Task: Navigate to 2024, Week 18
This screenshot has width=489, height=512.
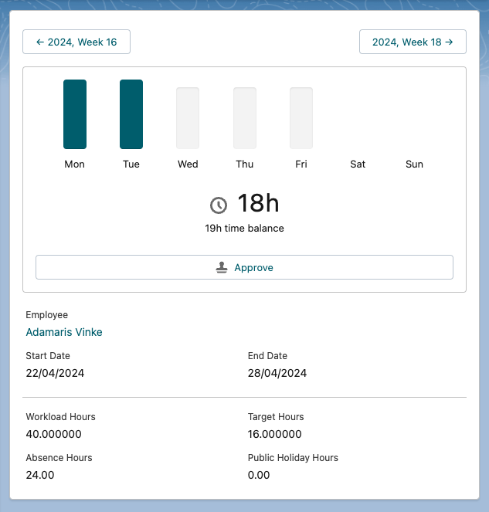Action: (413, 42)
